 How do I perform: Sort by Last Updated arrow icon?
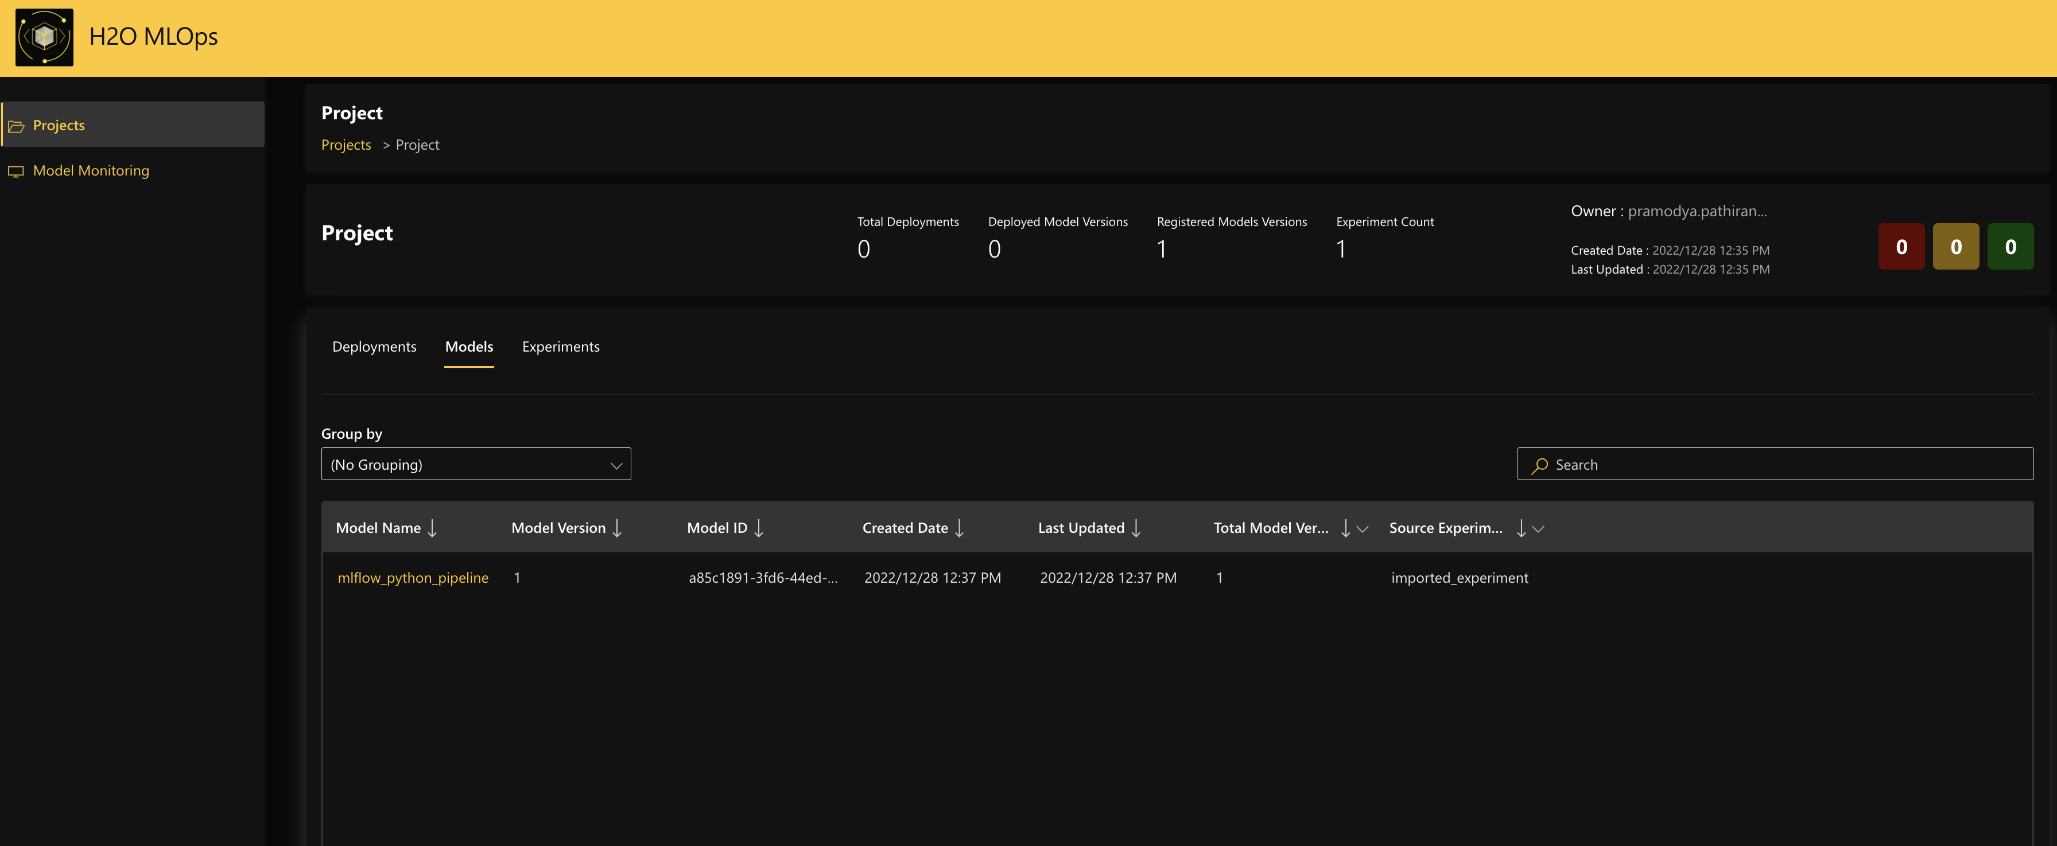pyautogui.click(x=1135, y=528)
